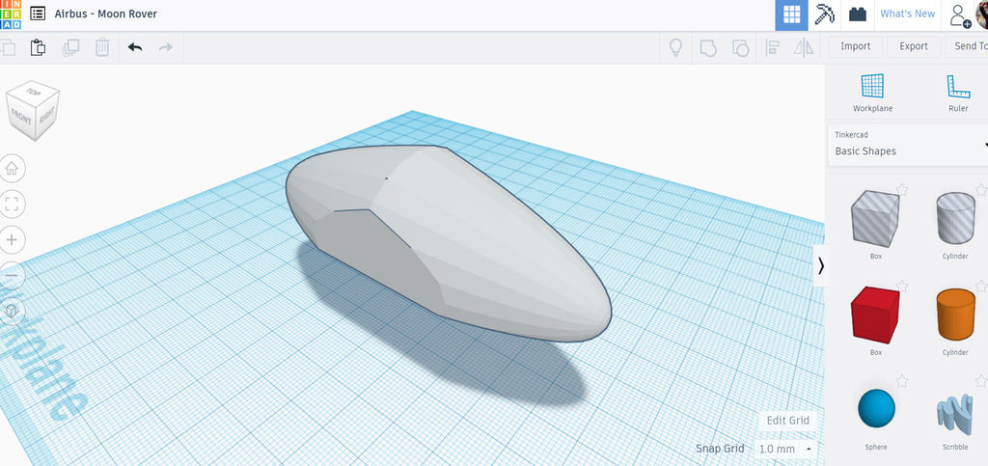Click the invite collaborator person icon
The width and height of the screenshot is (988, 466).
tap(960, 15)
